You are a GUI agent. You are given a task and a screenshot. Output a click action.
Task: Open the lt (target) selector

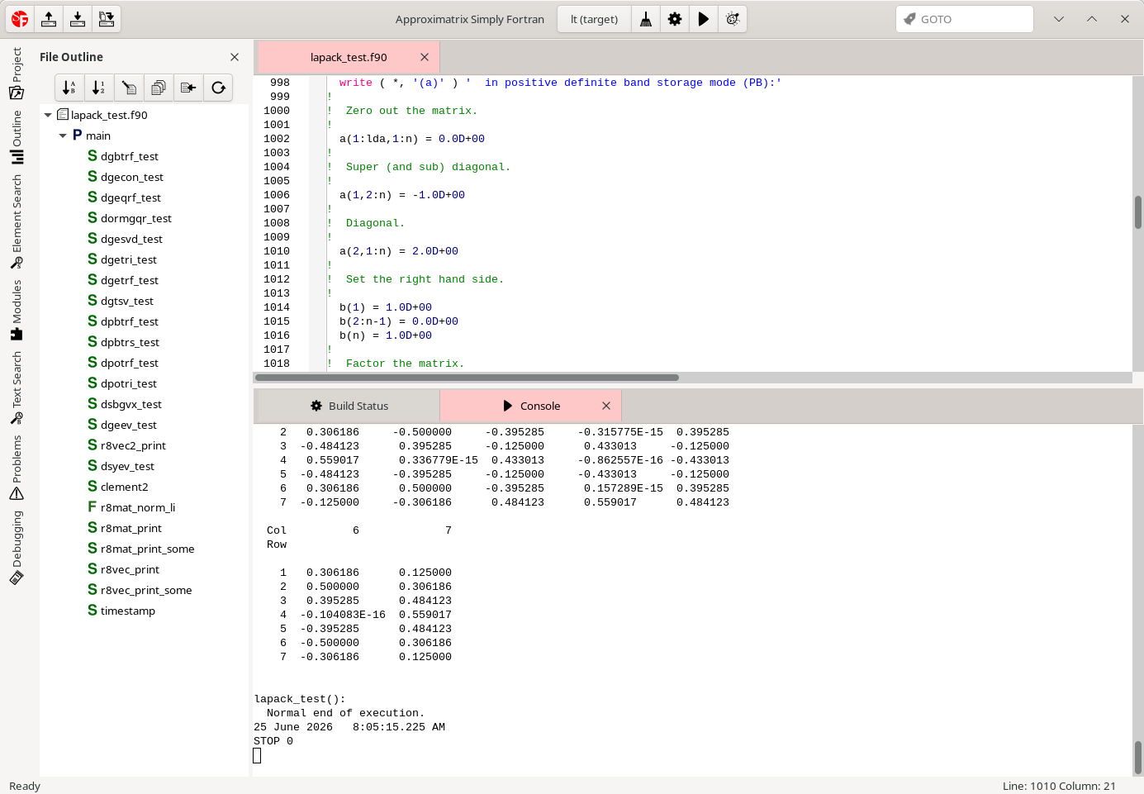[x=594, y=19]
